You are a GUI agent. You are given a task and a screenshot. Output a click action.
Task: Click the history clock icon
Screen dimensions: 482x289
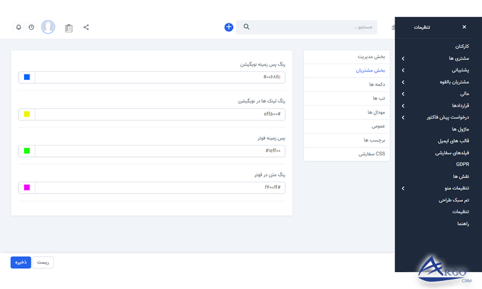pos(31,27)
